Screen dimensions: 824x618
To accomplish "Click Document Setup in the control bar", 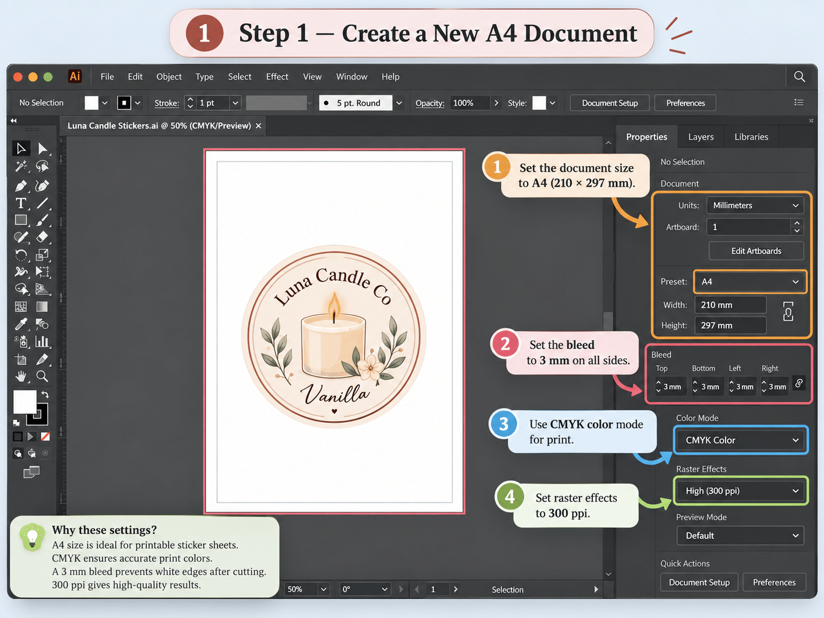I will [609, 103].
